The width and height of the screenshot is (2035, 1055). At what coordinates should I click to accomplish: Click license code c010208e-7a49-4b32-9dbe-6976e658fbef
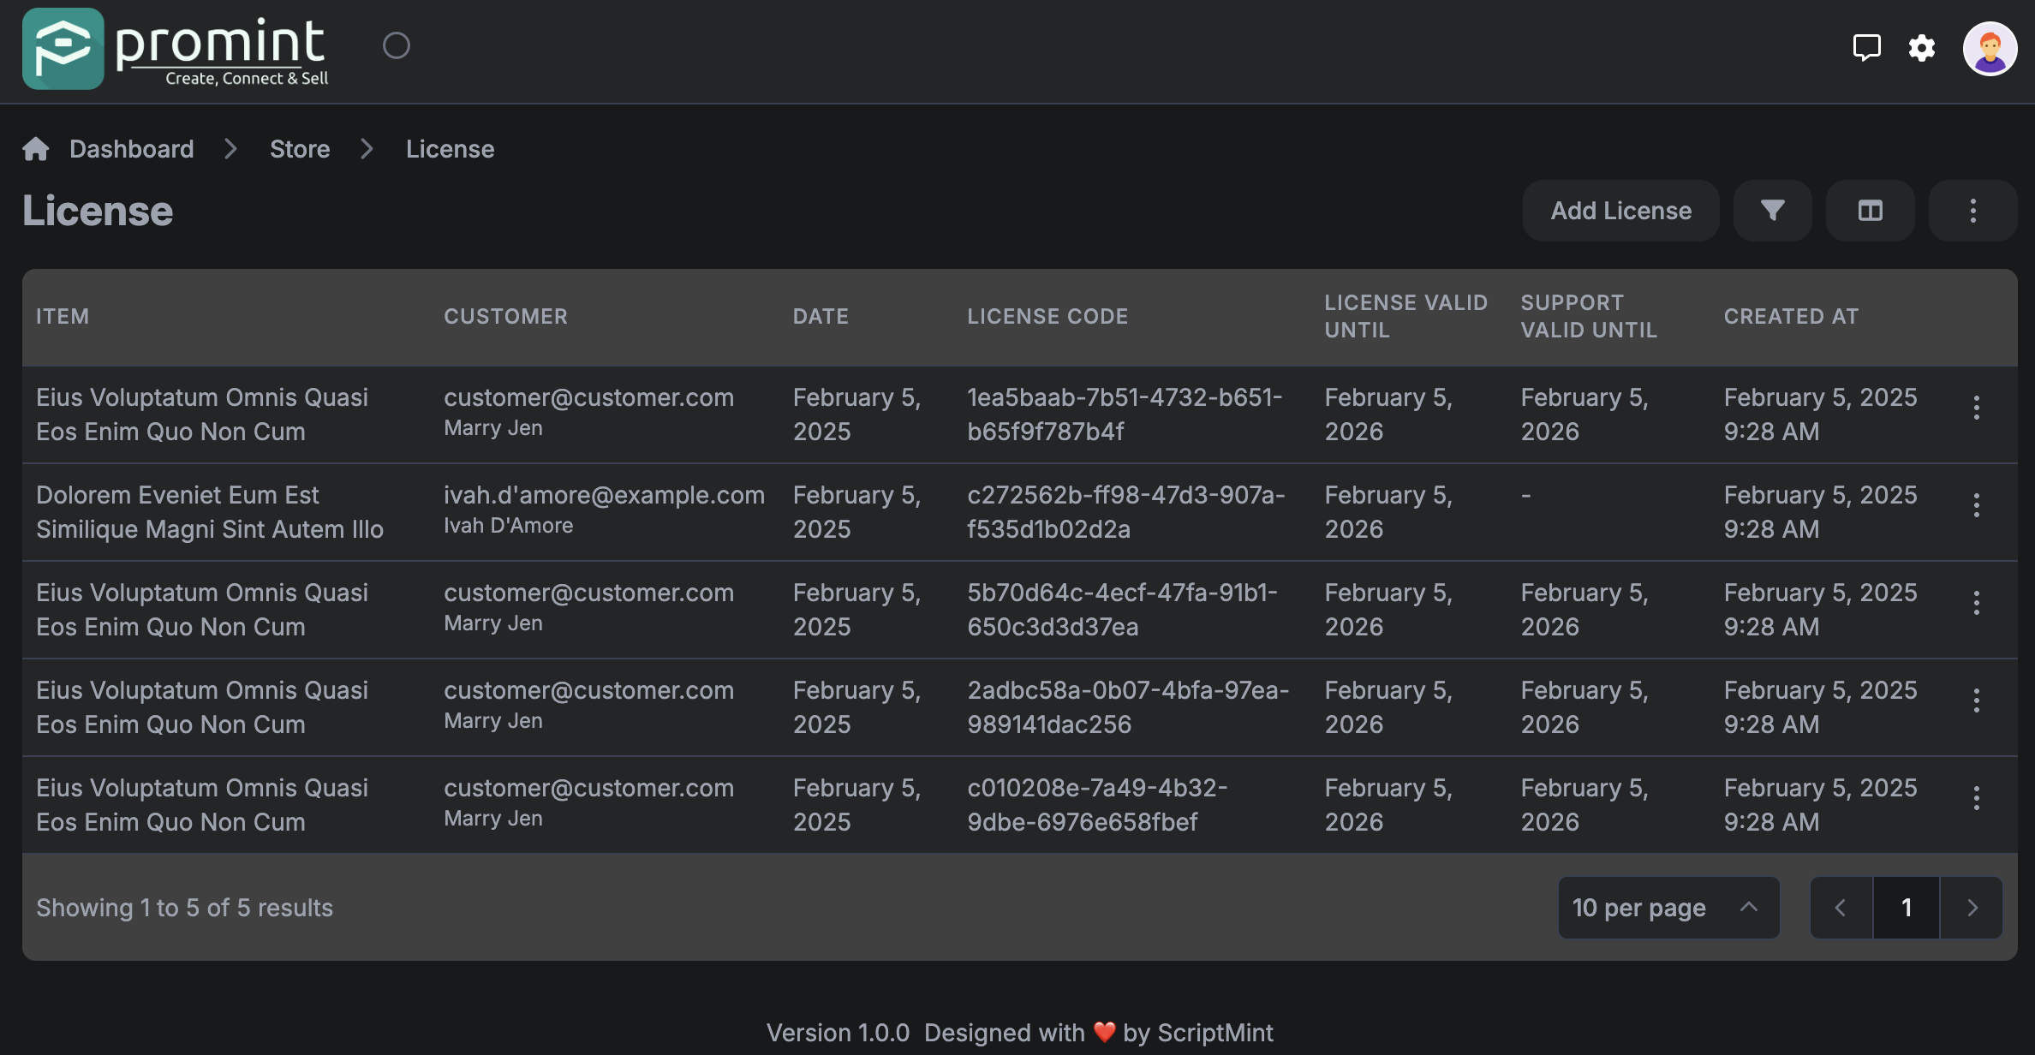[x=1097, y=805]
